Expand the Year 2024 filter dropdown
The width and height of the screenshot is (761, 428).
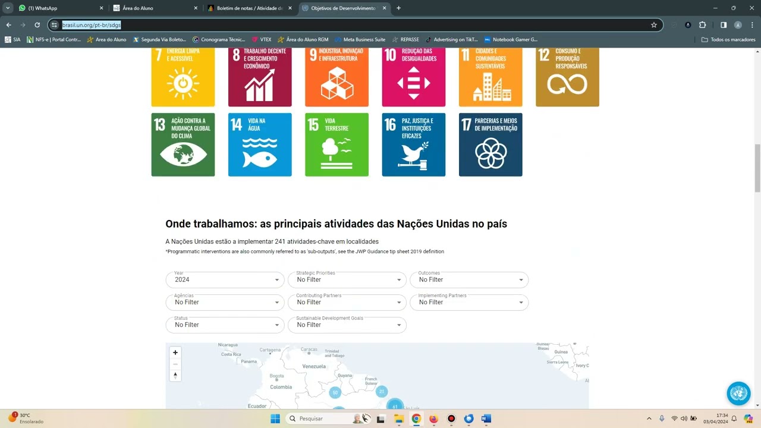225,279
